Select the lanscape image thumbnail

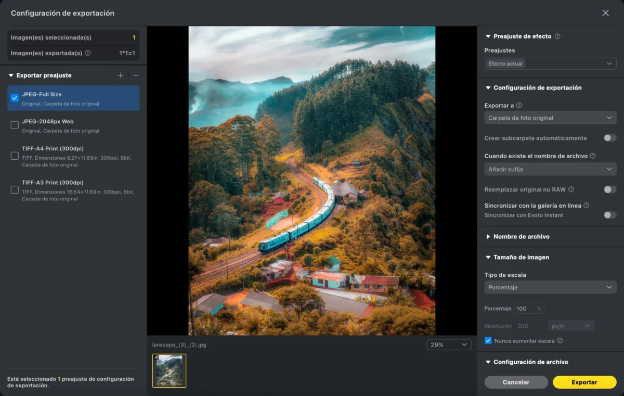click(x=169, y=371)
